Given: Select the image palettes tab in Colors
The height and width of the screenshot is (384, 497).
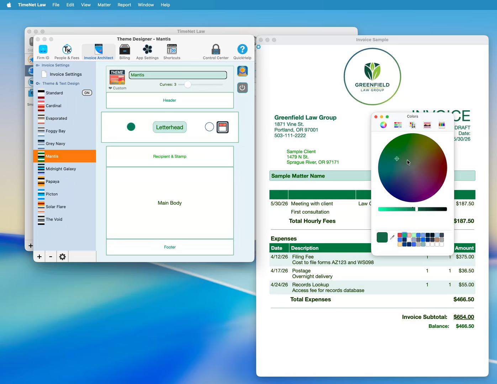Looking at the screenshot, I should point(427,125).
